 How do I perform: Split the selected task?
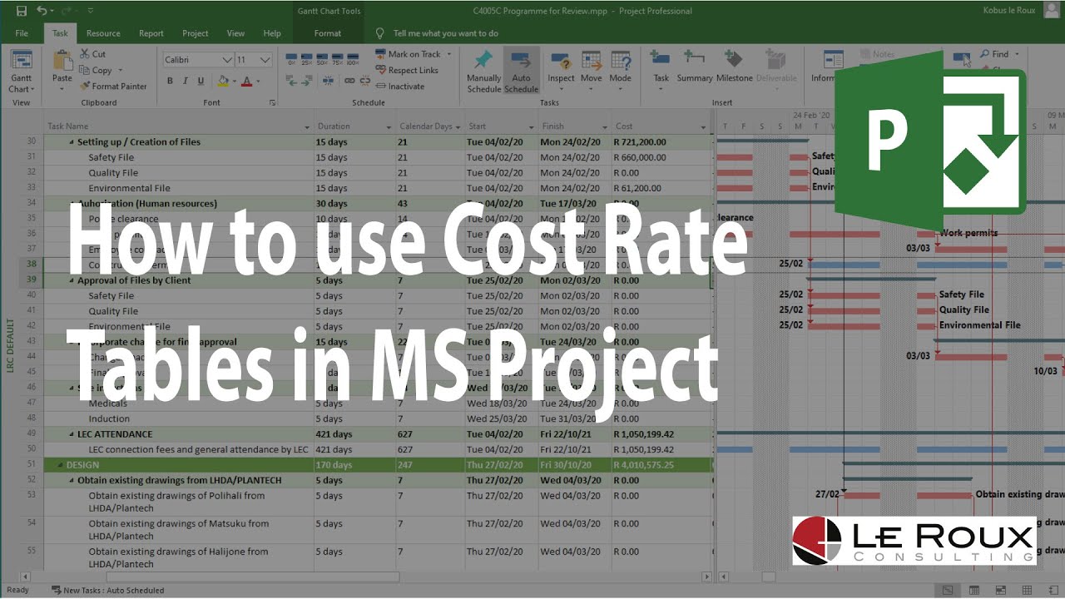pos(326,81)
